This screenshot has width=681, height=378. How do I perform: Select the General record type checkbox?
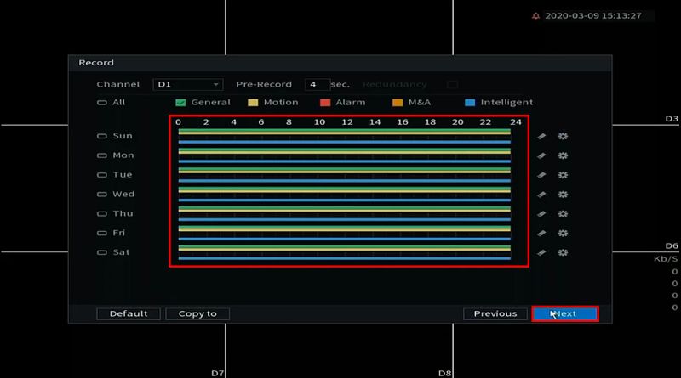point(180,103)
